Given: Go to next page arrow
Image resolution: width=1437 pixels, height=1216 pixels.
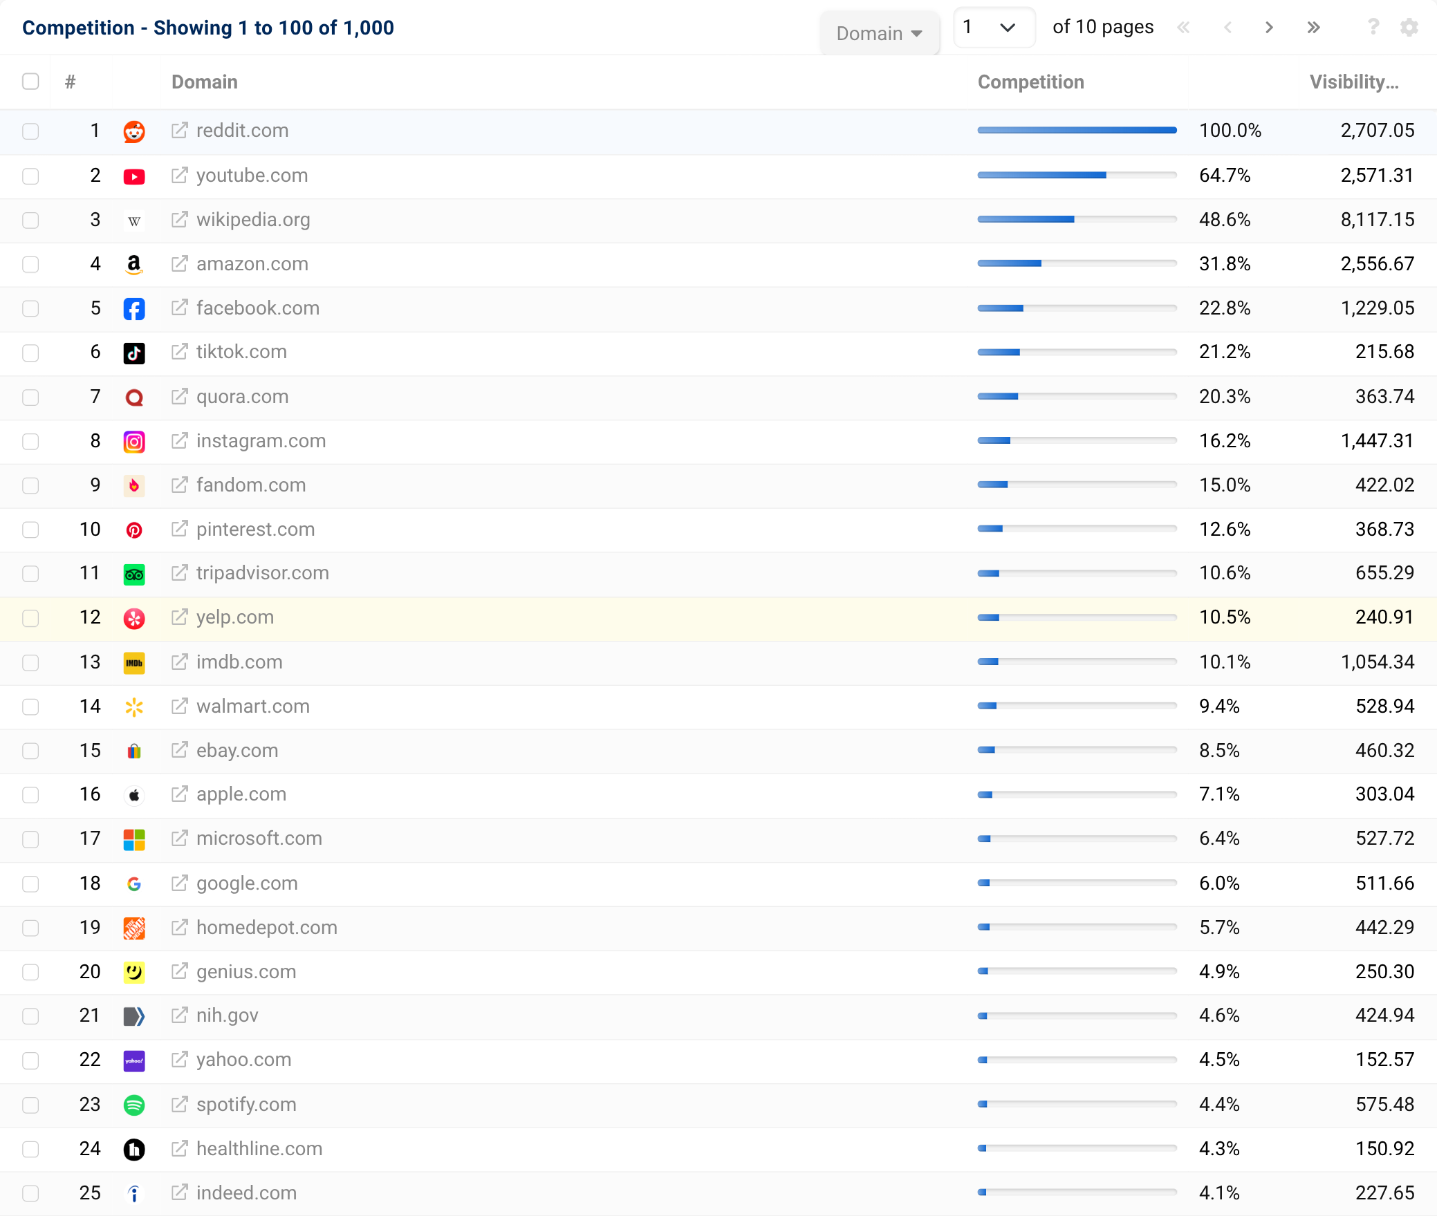Looking at the screenshot, I should [x=1269, y=27].
